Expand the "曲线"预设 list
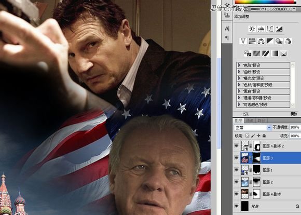 coord(239,72)
